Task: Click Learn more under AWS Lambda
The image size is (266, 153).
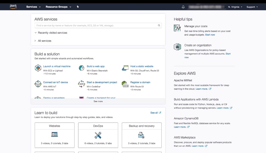Action: coord(223,108)
